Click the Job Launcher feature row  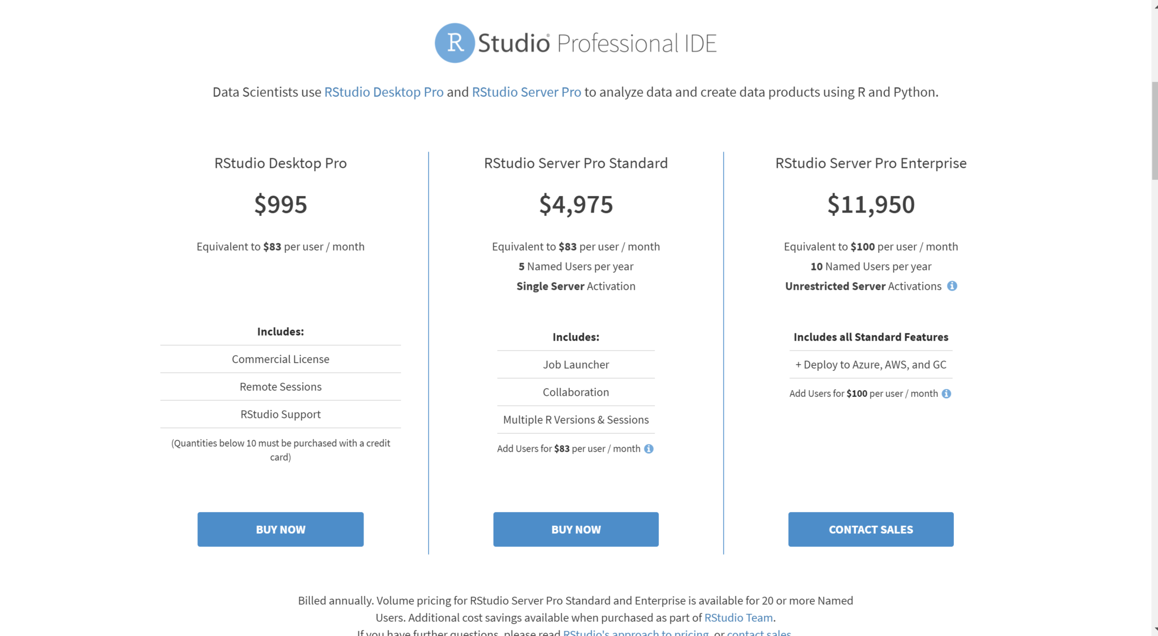point(576,365)
